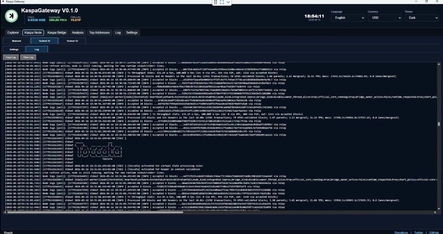Image resolution: width=443 pixels, height=234 pixels.
Task: Click the Clear Log button
Action: [x=27, y=57]
